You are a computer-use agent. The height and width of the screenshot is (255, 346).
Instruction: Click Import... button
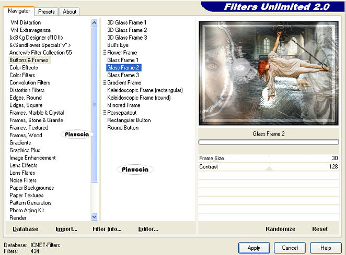click(x=66, y=229)
